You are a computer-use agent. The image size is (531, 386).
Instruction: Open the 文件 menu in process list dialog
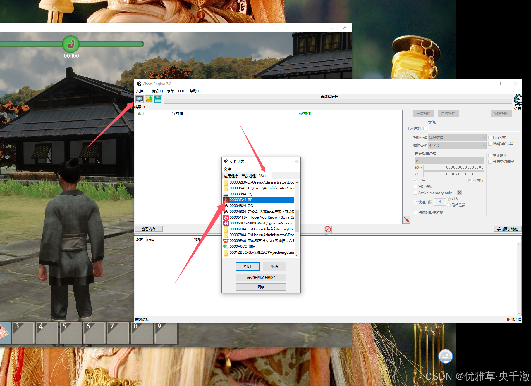point(227,169)
